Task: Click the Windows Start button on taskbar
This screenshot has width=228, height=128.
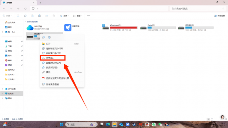Action: coord(61,124)
